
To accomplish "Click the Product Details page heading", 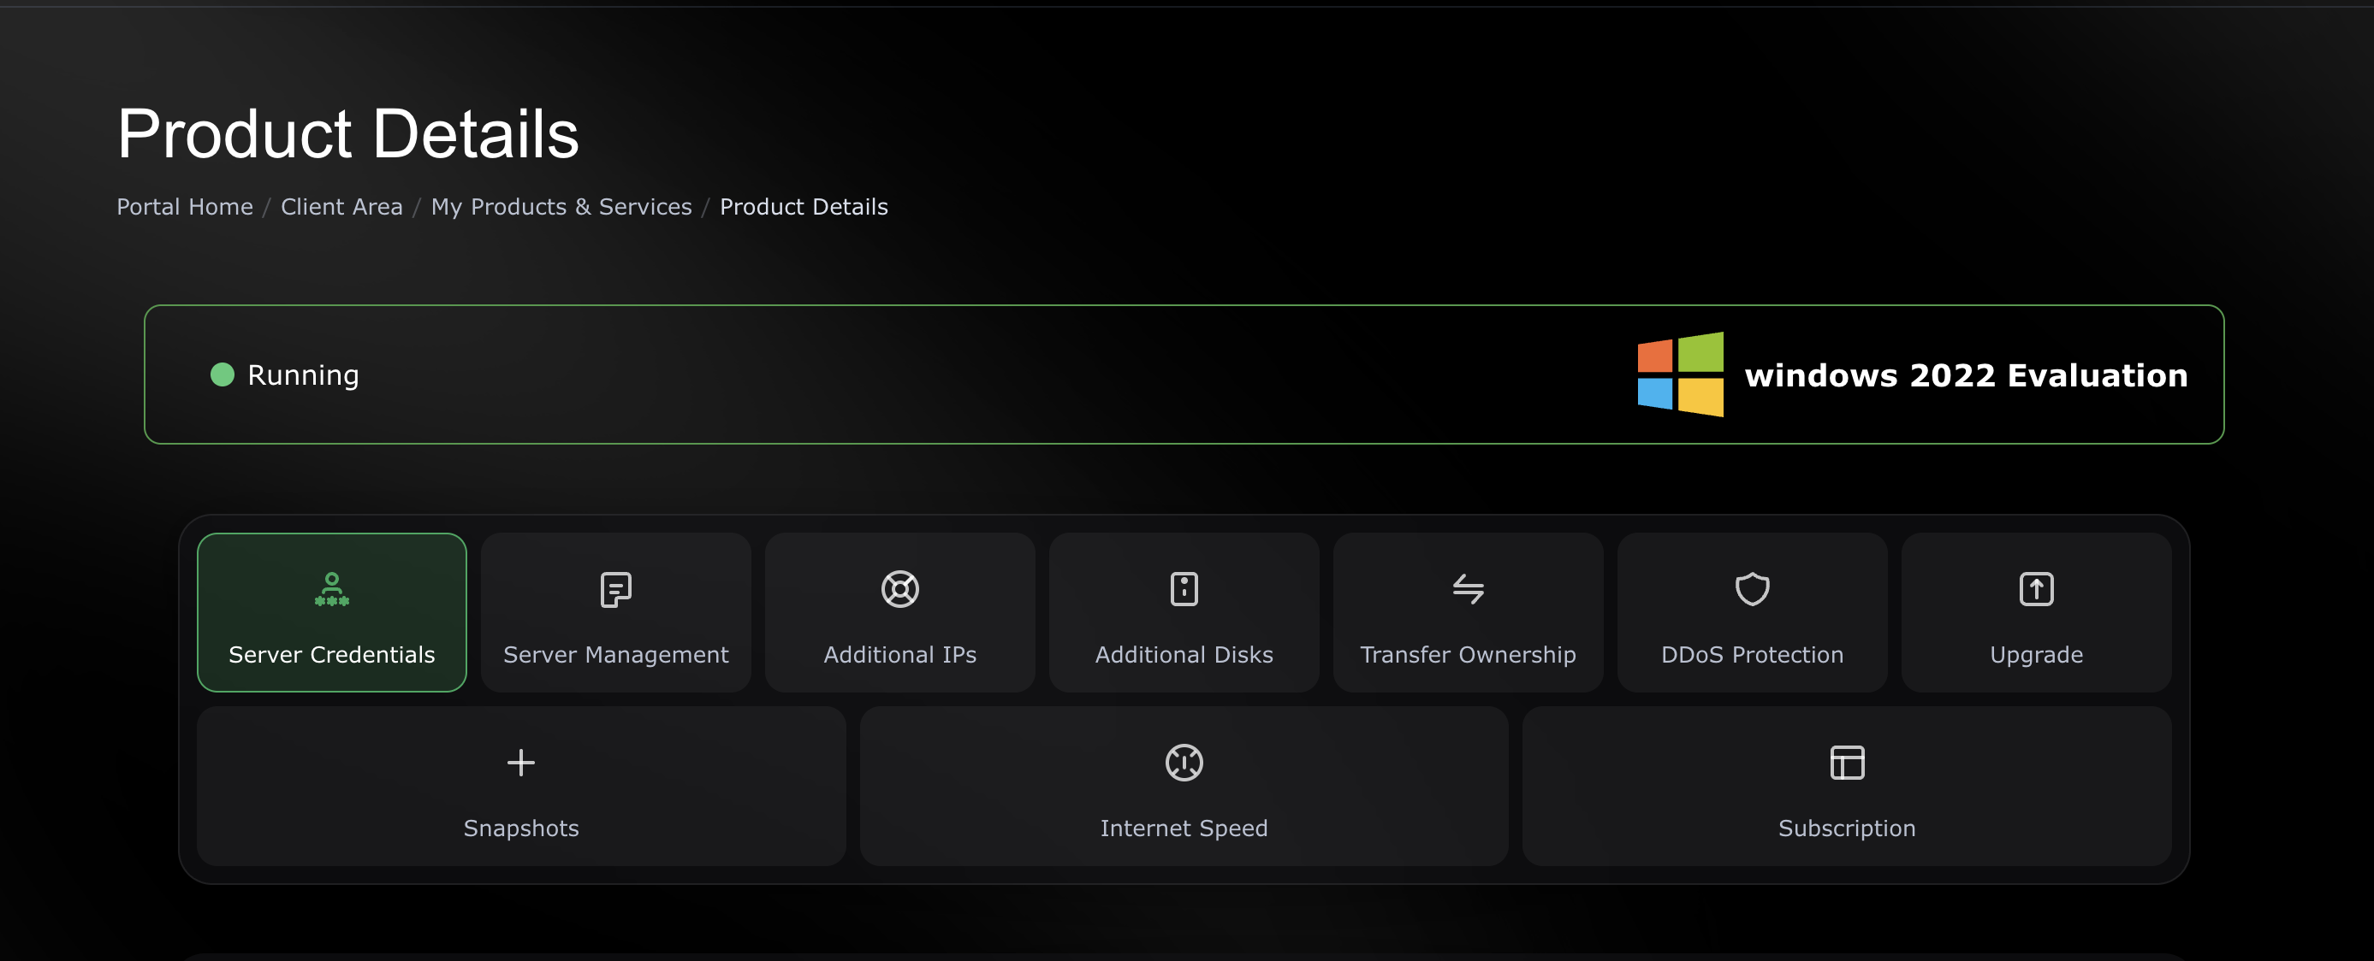I will 347,133.
